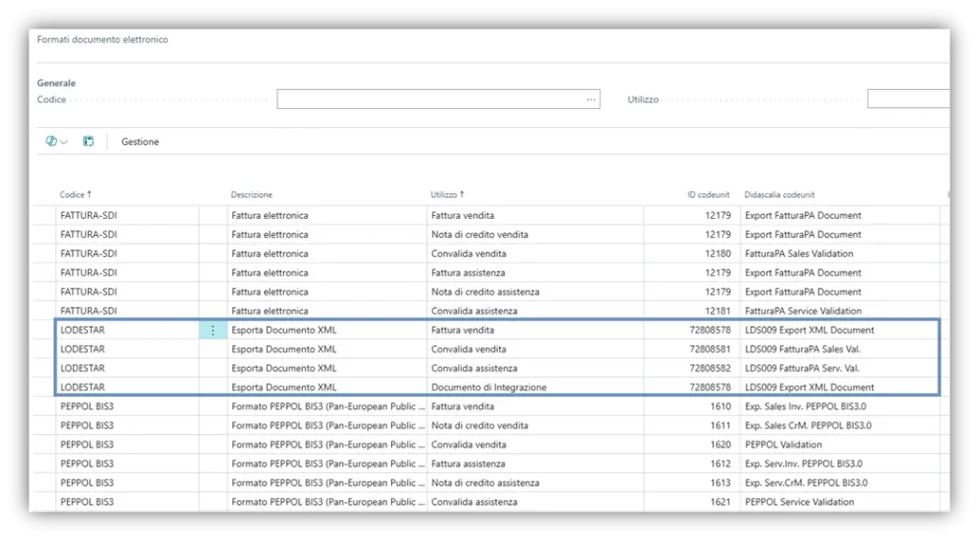Click into the Codice input field
The width and height of the screenshot is (979, 541).
[x=430, y=99]
